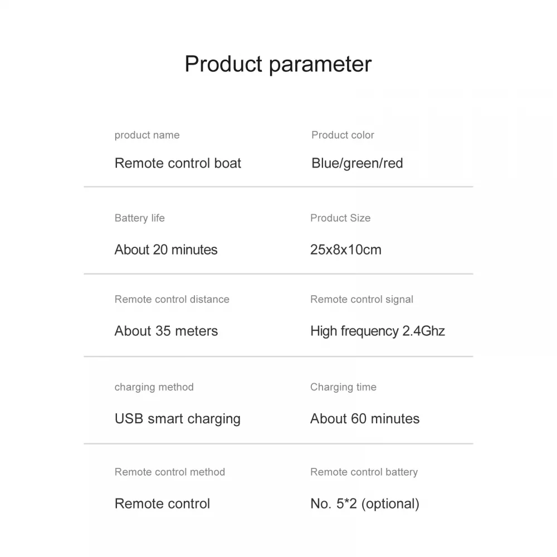Image resolution: width=557 pixels, height=557 pixels.
Task: Click the 'charging method' label
Action: tap(154, 387)
